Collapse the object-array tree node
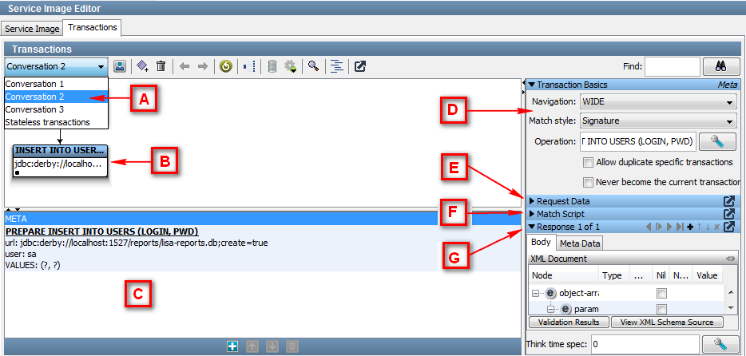746x356 pixels. (535, 293)
